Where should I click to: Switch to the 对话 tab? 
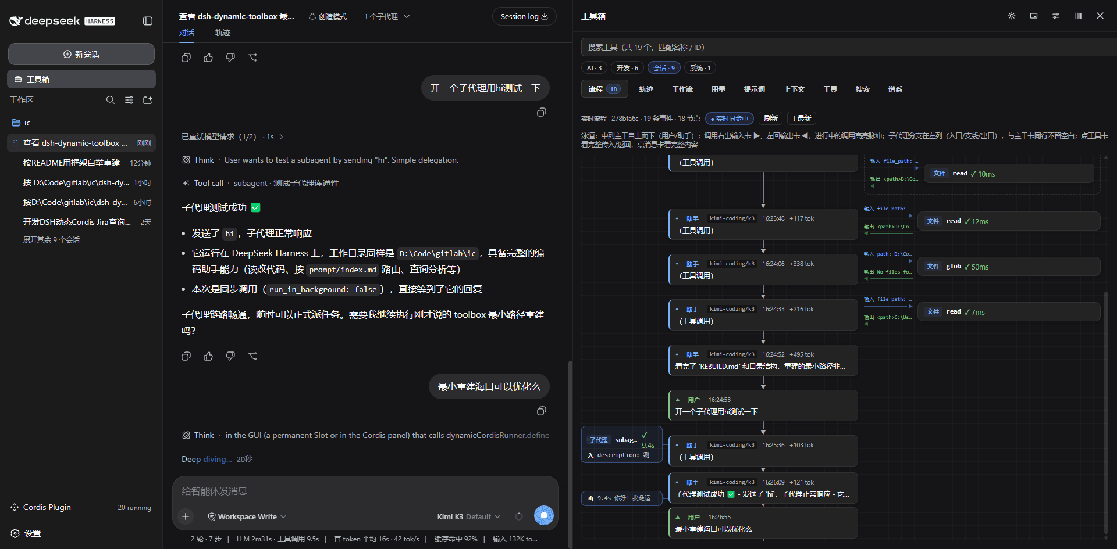click(x=187, y=33)
